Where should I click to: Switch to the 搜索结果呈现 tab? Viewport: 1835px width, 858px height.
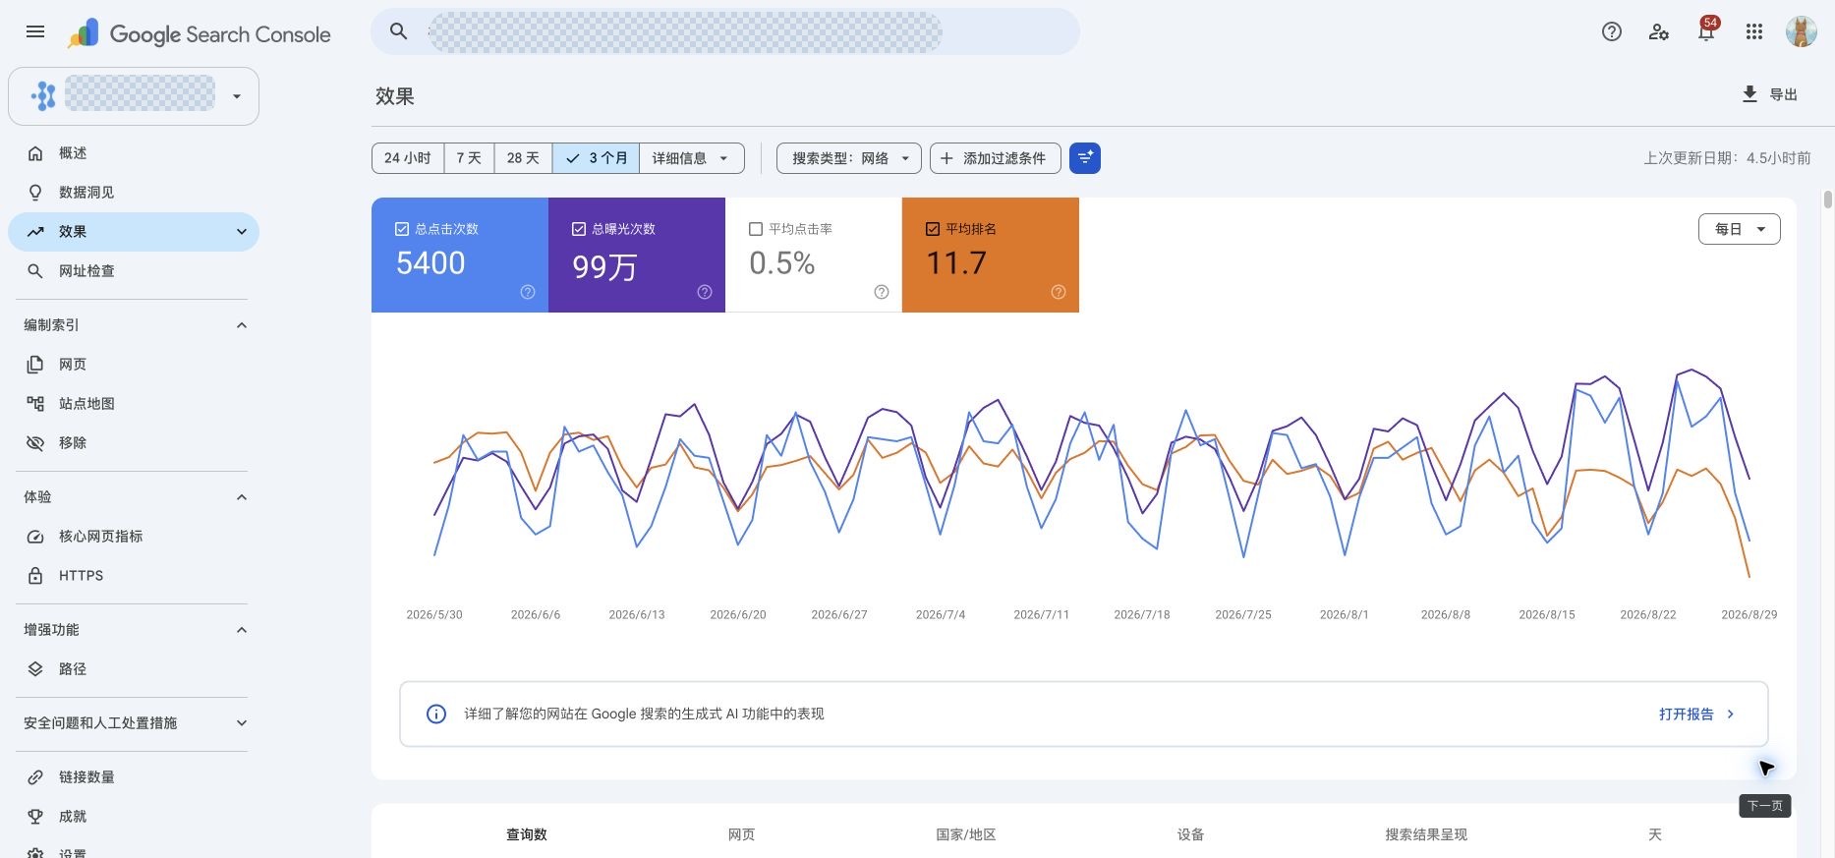[1426, 834]
